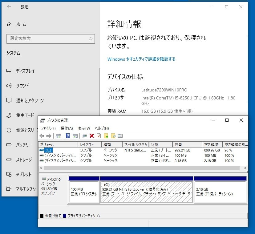Select the (C:) volume row in list
The height and width of the screenshot is (234, 255).
coord(143,150)
